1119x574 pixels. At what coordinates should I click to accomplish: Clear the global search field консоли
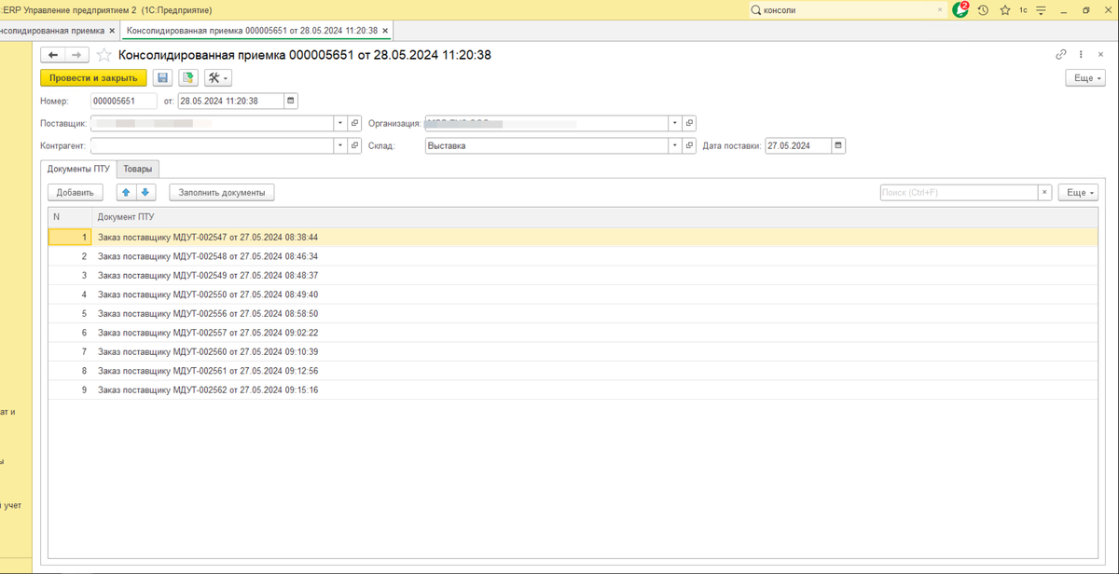click(x=940, y=10)
